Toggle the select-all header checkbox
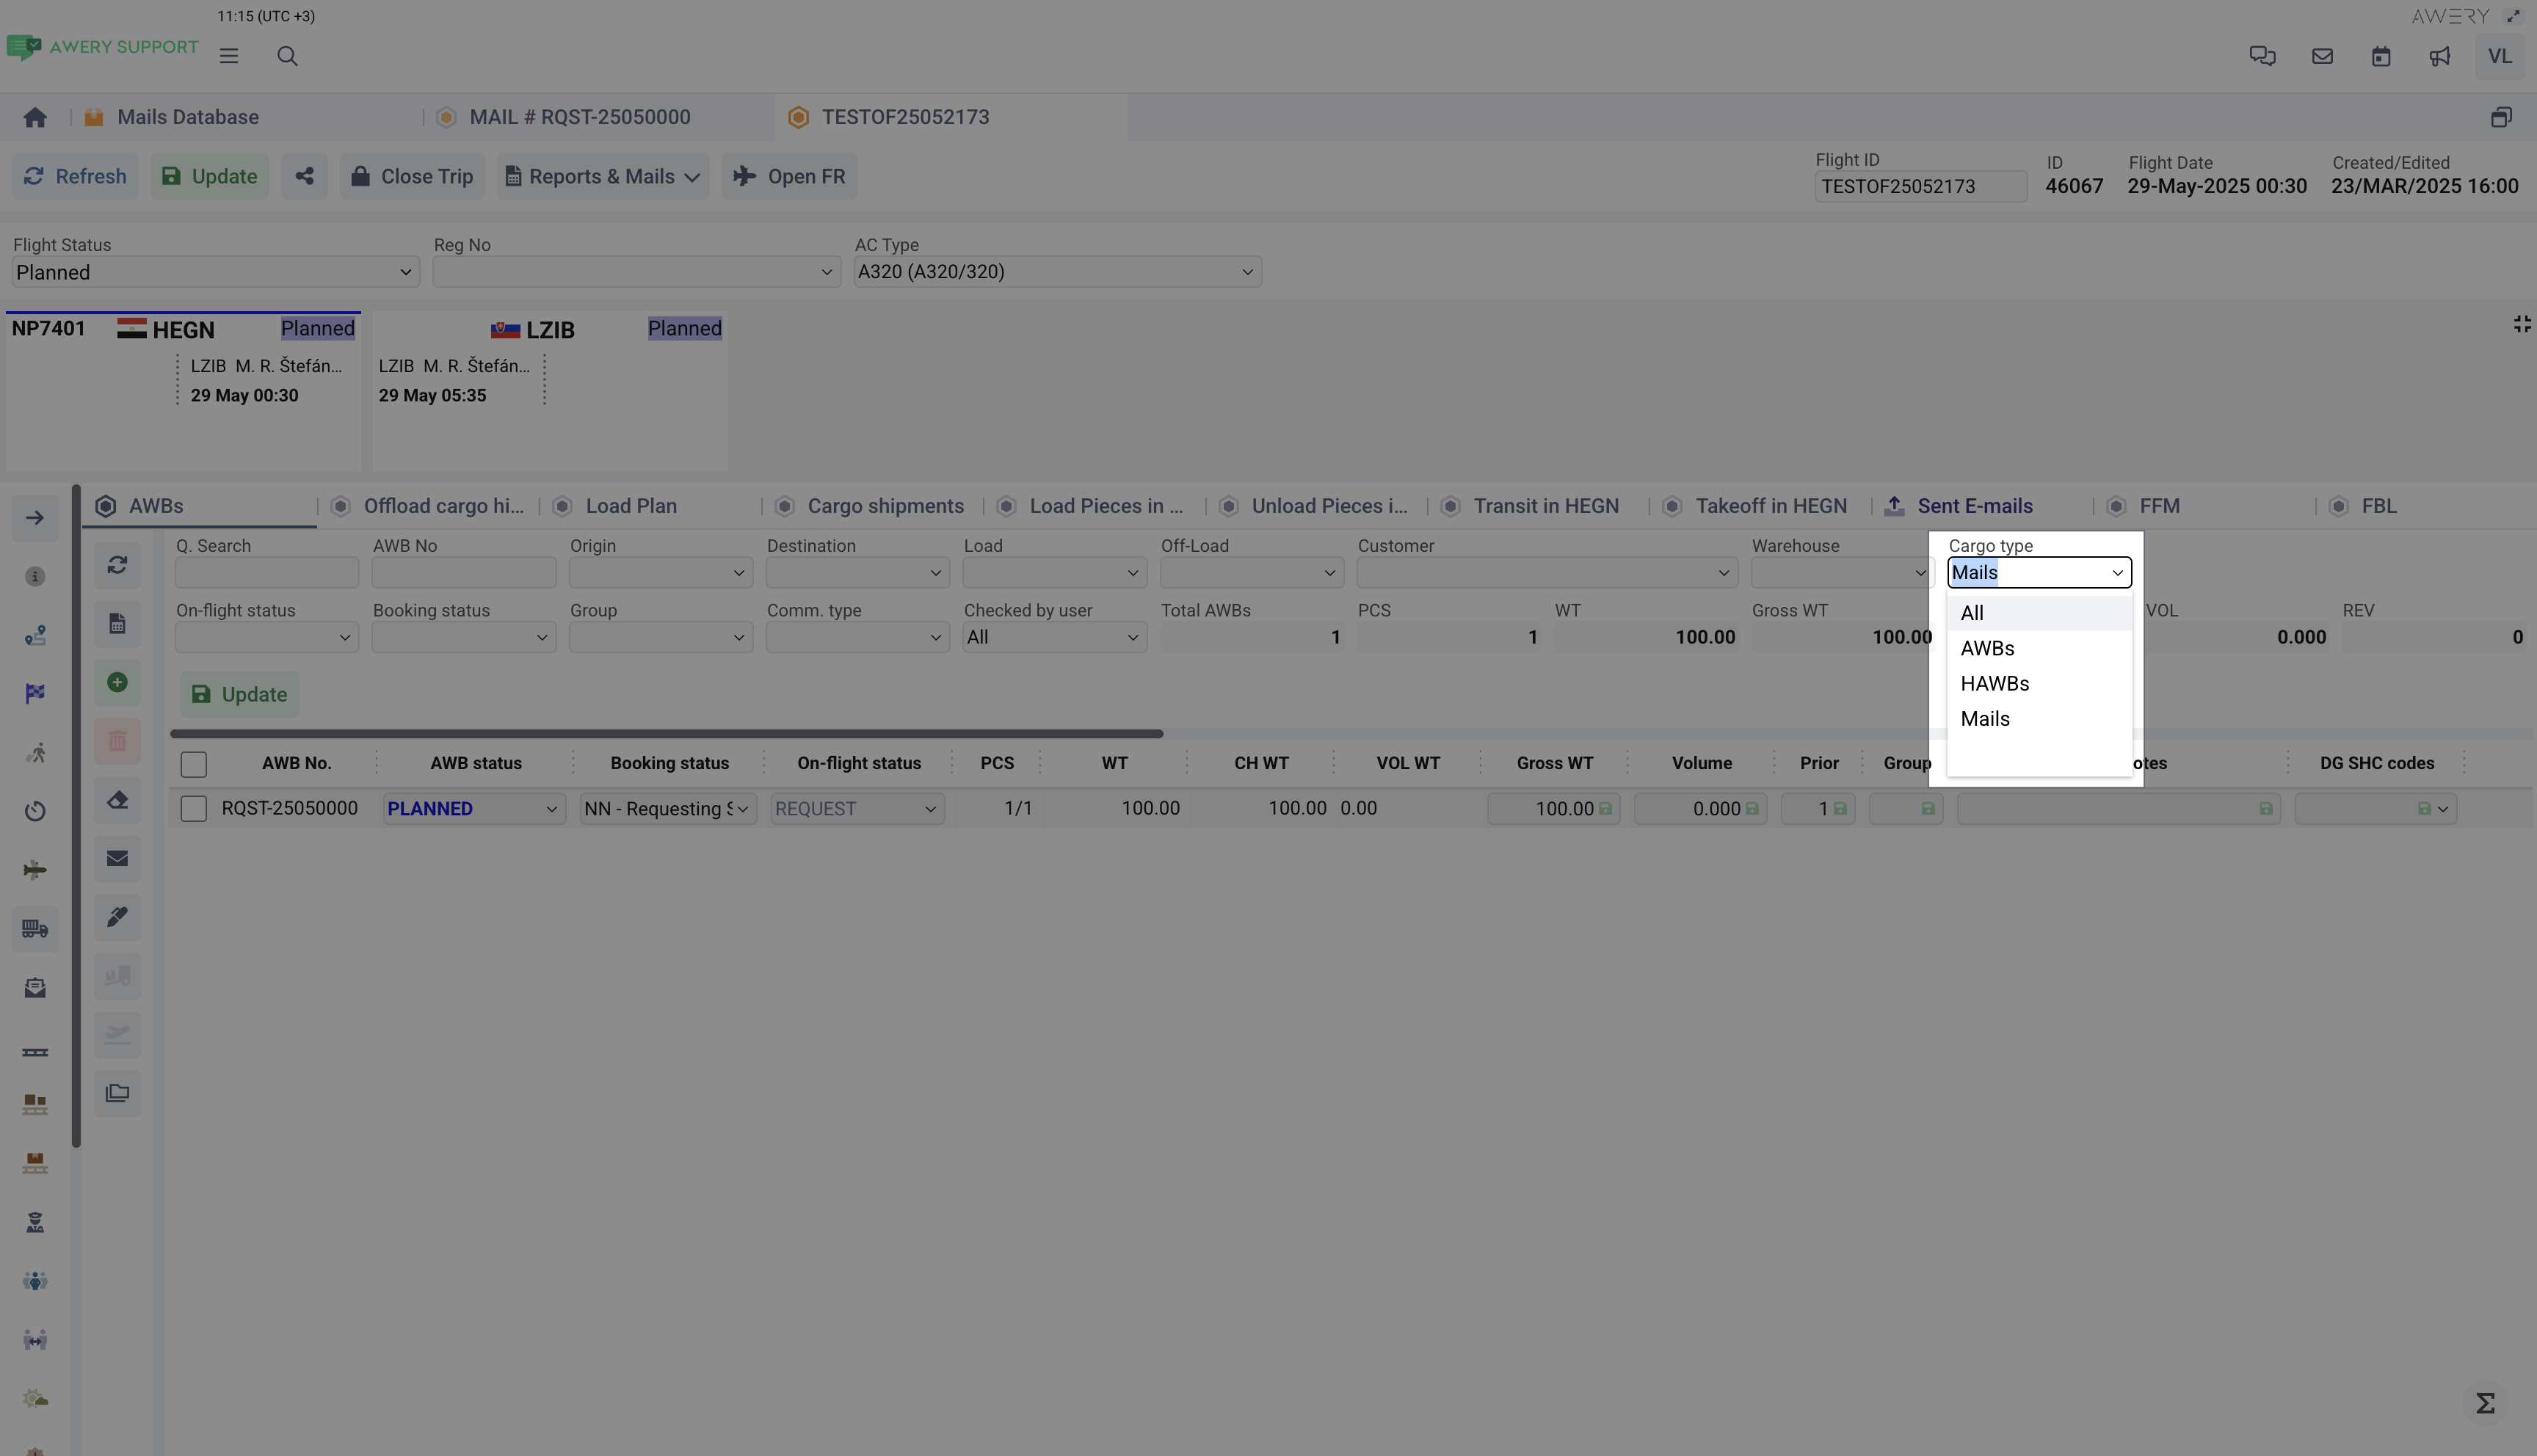 [194, 765]
